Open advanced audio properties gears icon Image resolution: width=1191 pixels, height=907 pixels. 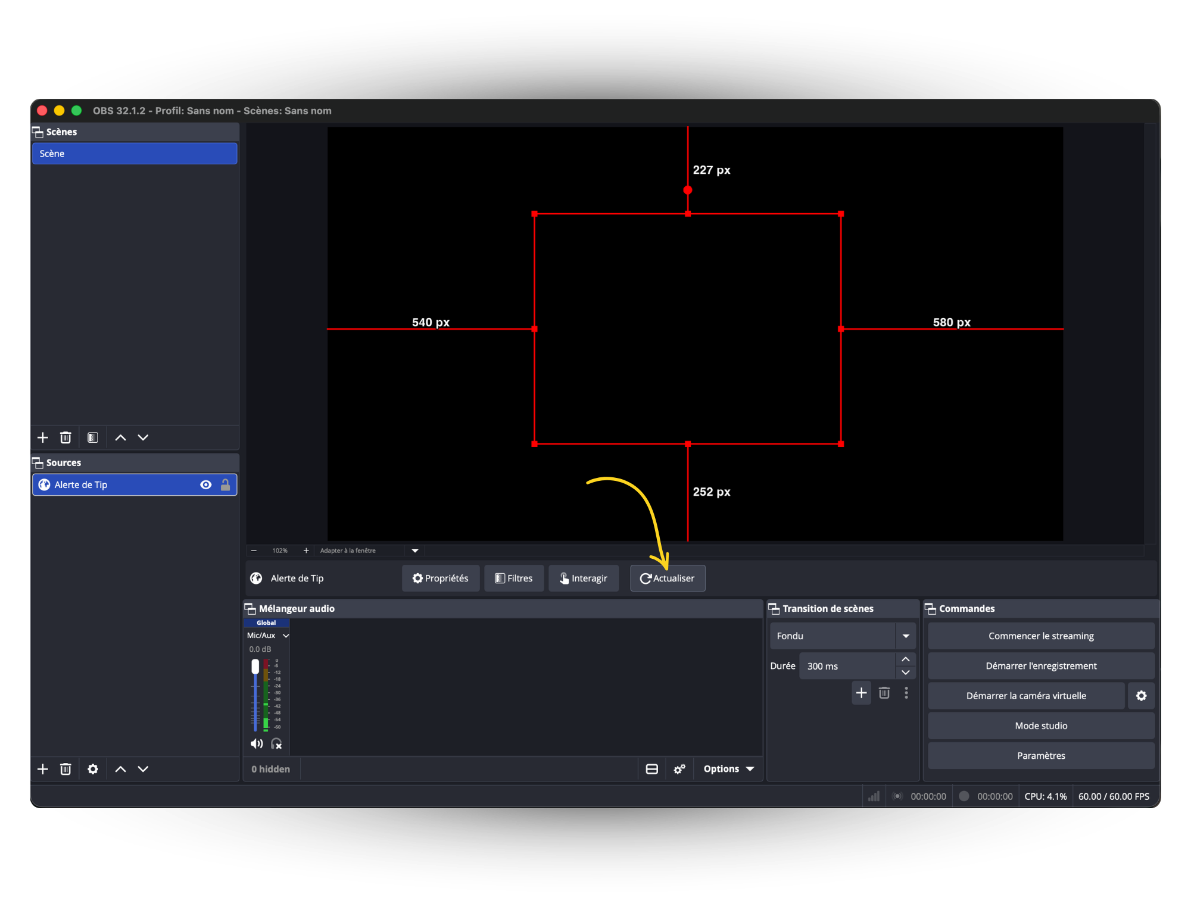pos(679,769)
